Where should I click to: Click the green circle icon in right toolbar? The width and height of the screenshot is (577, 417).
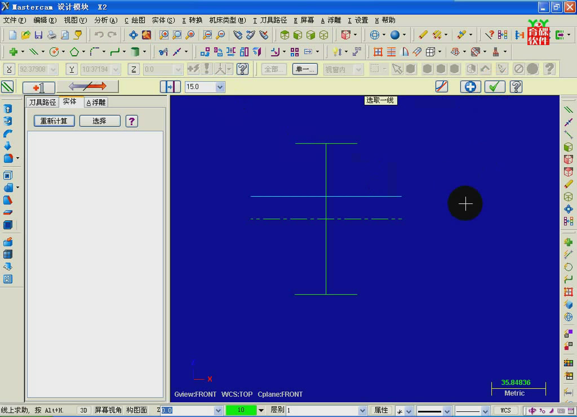tap(569, 267)
